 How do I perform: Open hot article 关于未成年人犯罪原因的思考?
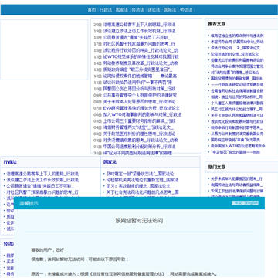pos(236,178)
